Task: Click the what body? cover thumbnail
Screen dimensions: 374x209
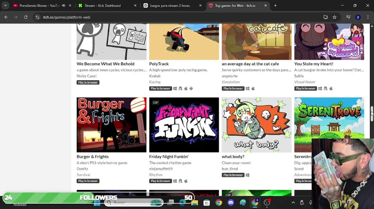Action: [x=257, y=125]
